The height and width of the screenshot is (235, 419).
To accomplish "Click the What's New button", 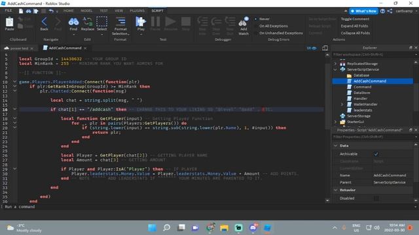I will pyautogui.click(x=364, y=11).
